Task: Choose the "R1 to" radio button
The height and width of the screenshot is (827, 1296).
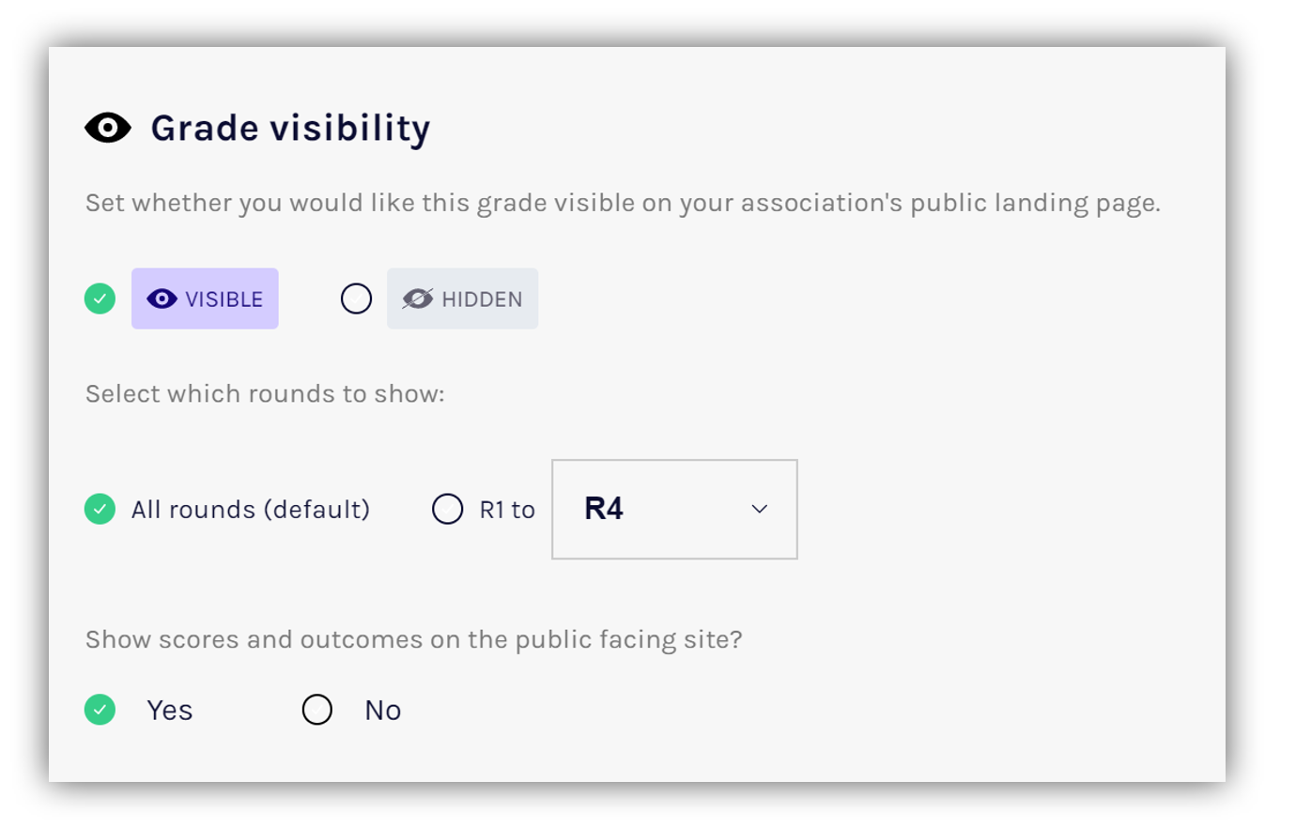Action: point(447,509)
